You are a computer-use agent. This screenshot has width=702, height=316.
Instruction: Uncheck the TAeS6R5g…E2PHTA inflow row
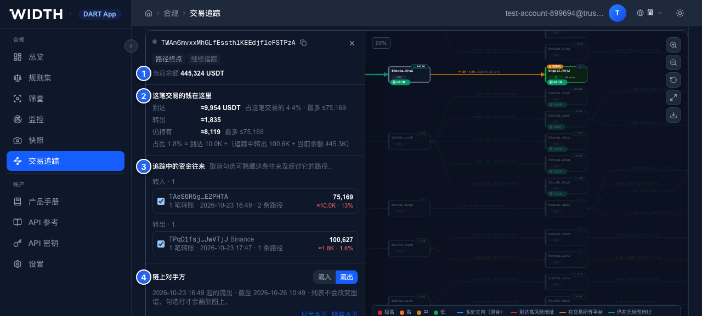pos(161,201)
